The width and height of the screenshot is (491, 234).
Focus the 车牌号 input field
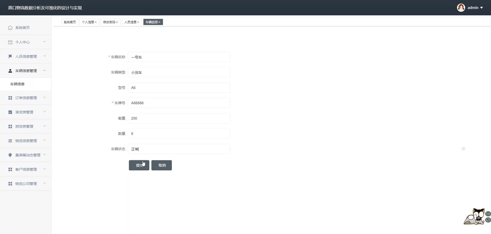(179, 103)
